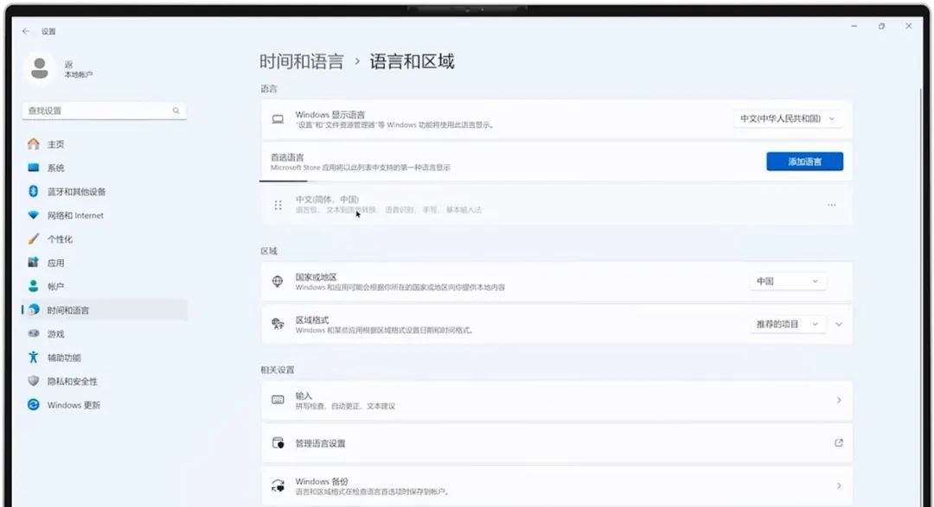
Task: Open 个性化 personalization settings
Action: 105,239
